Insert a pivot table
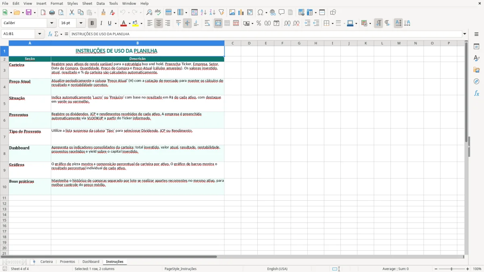Screen dimensions: 484x272 click(250, 12)
